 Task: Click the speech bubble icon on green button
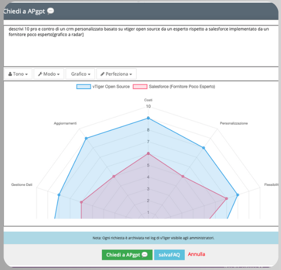tap(144, 255)
